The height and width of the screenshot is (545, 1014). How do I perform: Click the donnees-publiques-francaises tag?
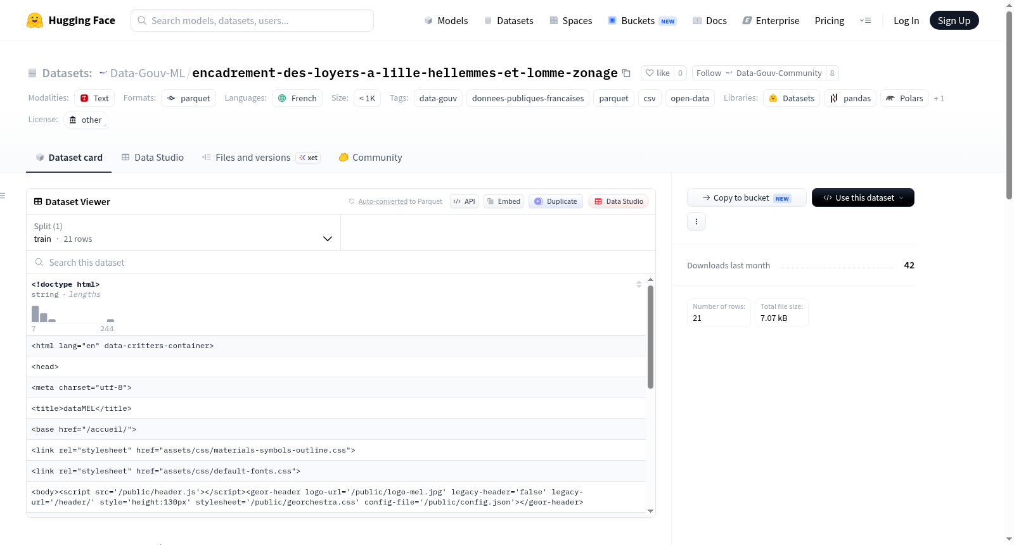click(x=528, y=98)
